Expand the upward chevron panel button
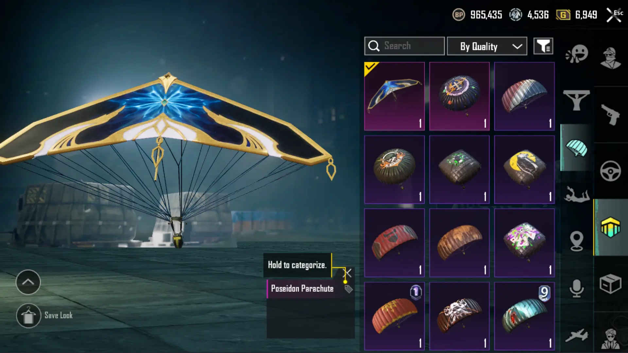The width and height of the screenshot is (628, 353). [28, 282]
